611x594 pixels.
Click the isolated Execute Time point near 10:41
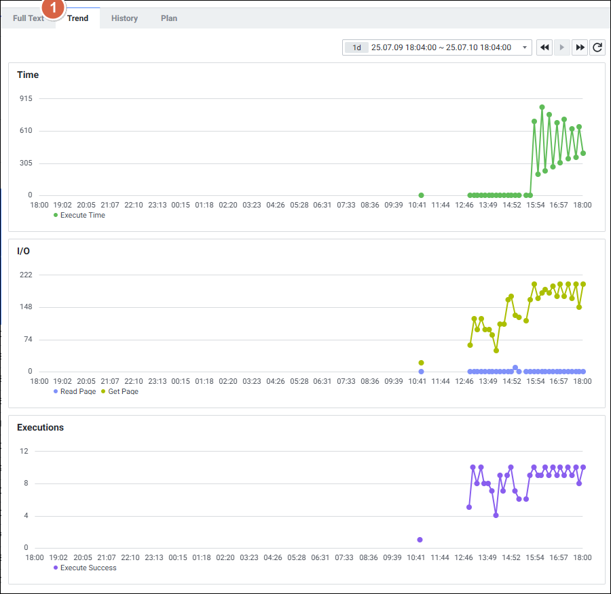[x=421, y=195]
